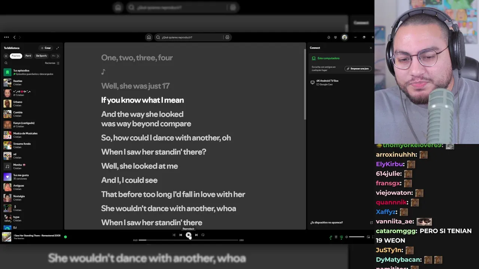The width and height of the screenshot is (479, 269).
Task: Go back with the left arrow
Action: click(14, 37)
